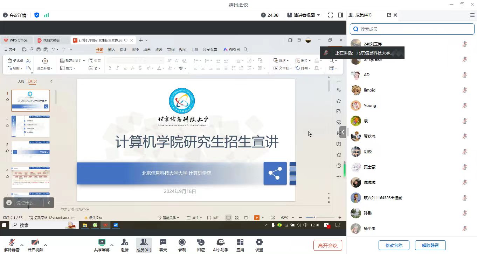Open the 回应 reactions icon
This screenshot has width=477, height=254.
tap(201, 242)
